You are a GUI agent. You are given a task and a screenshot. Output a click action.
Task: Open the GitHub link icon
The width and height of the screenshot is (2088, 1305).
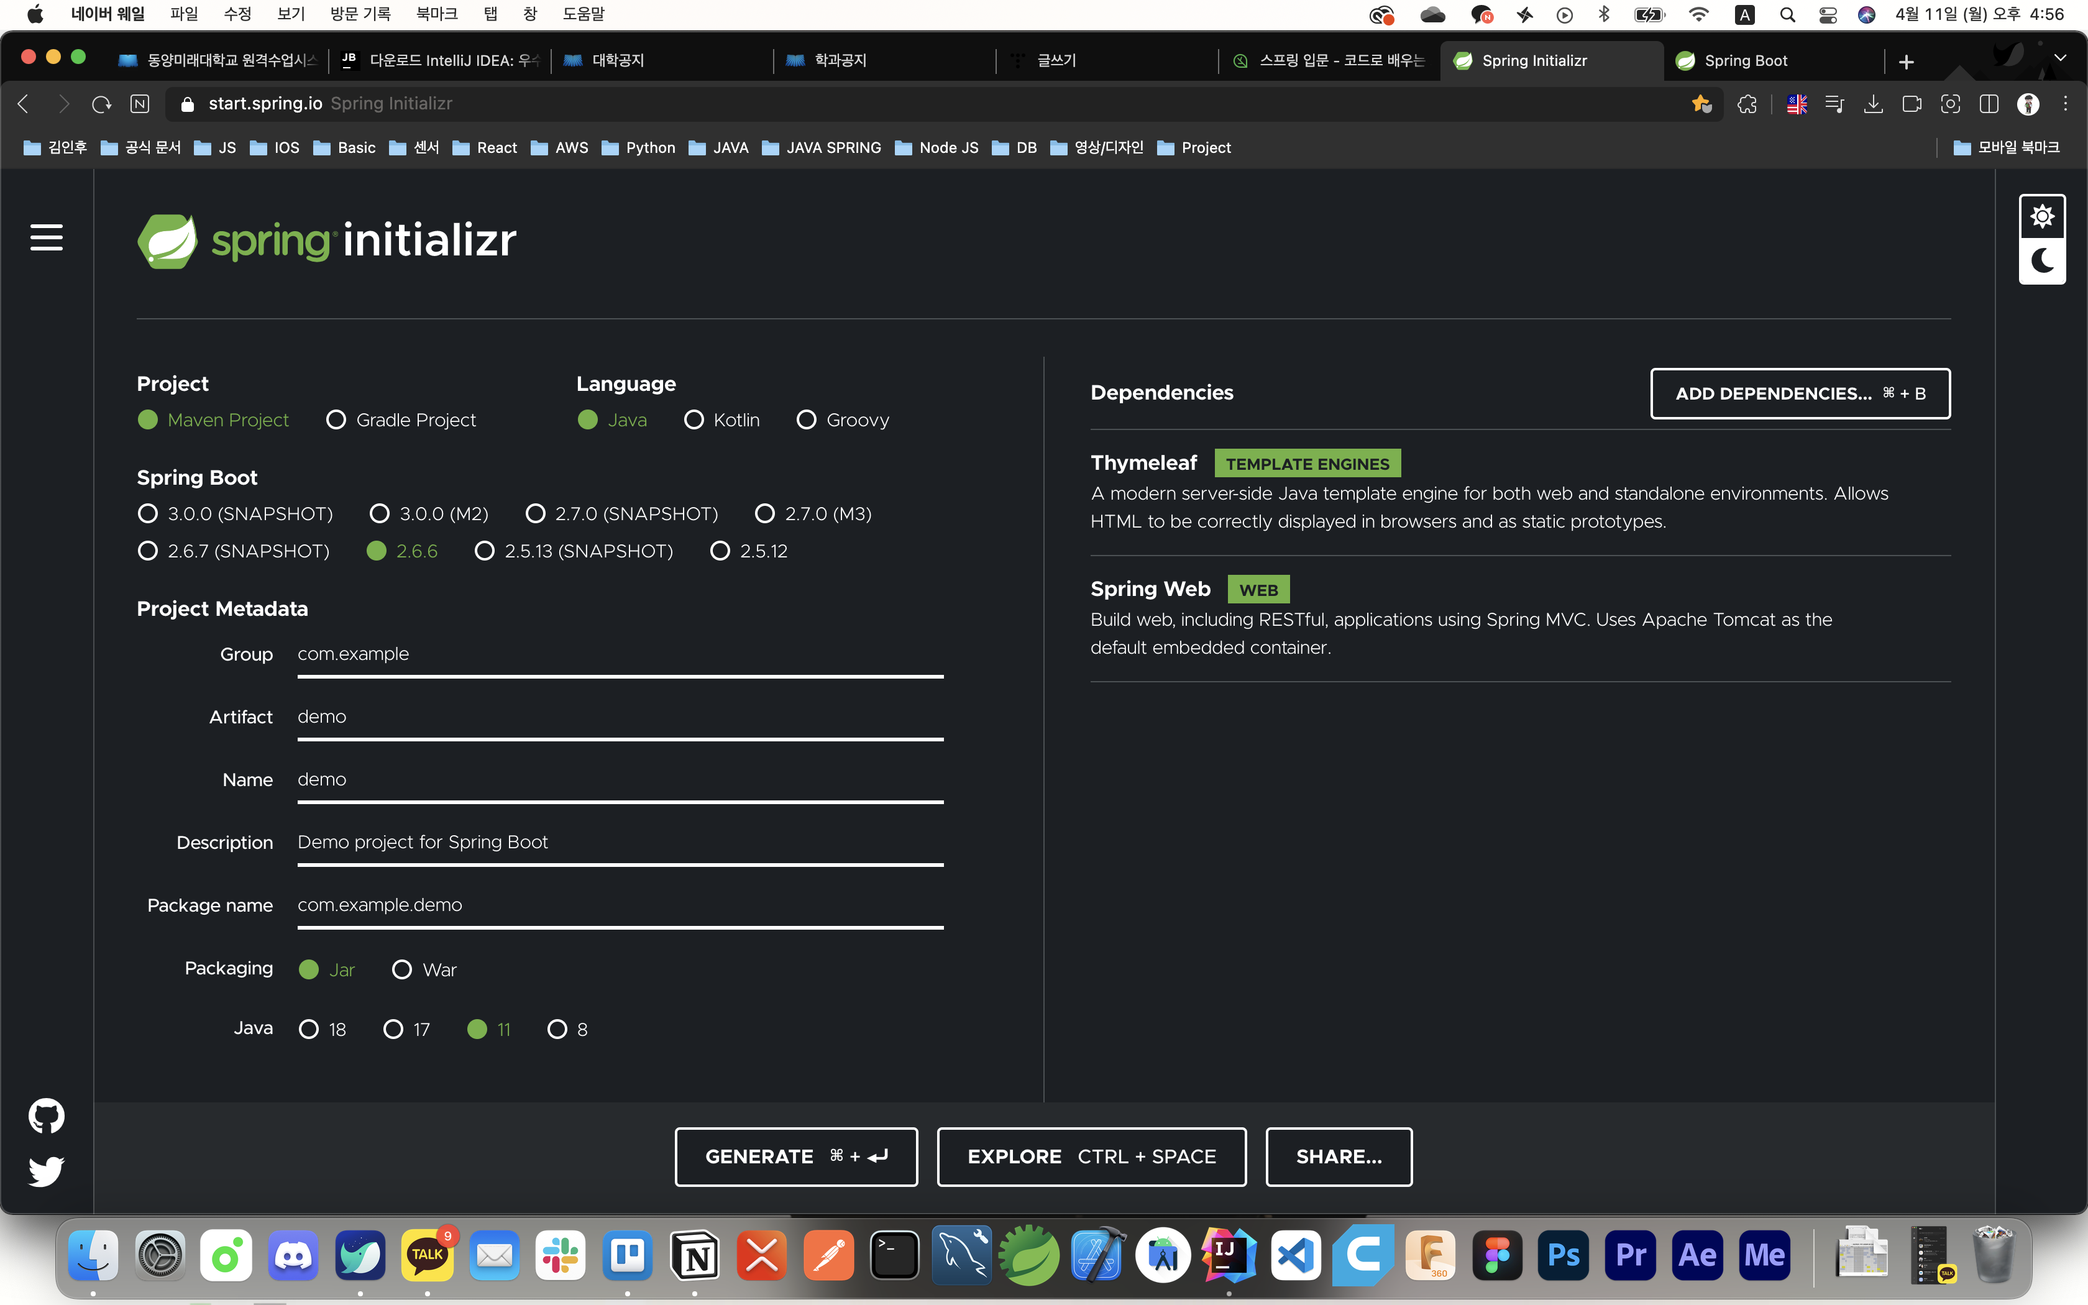pyautogui.click(x=47, y=1116)
